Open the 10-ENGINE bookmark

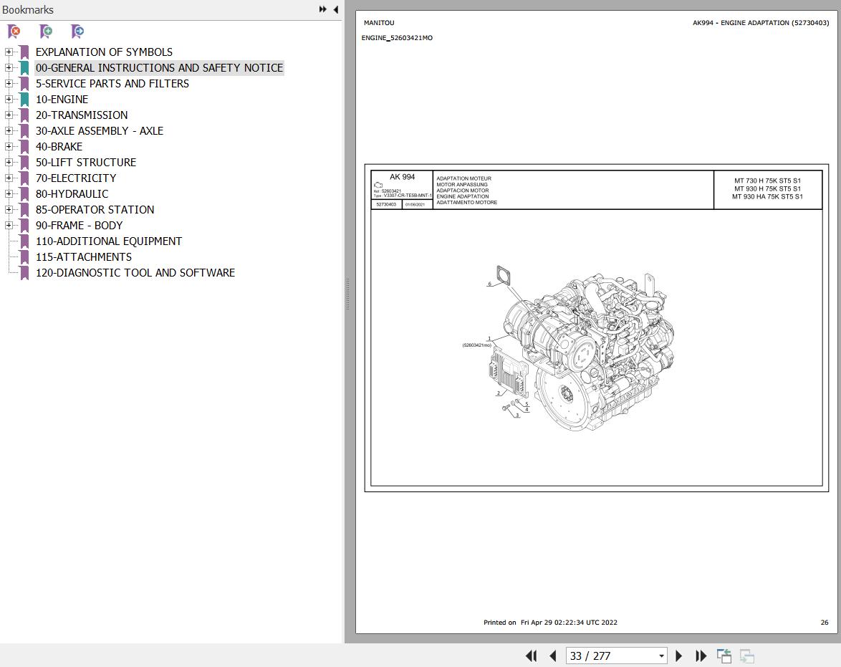(62, 100)
